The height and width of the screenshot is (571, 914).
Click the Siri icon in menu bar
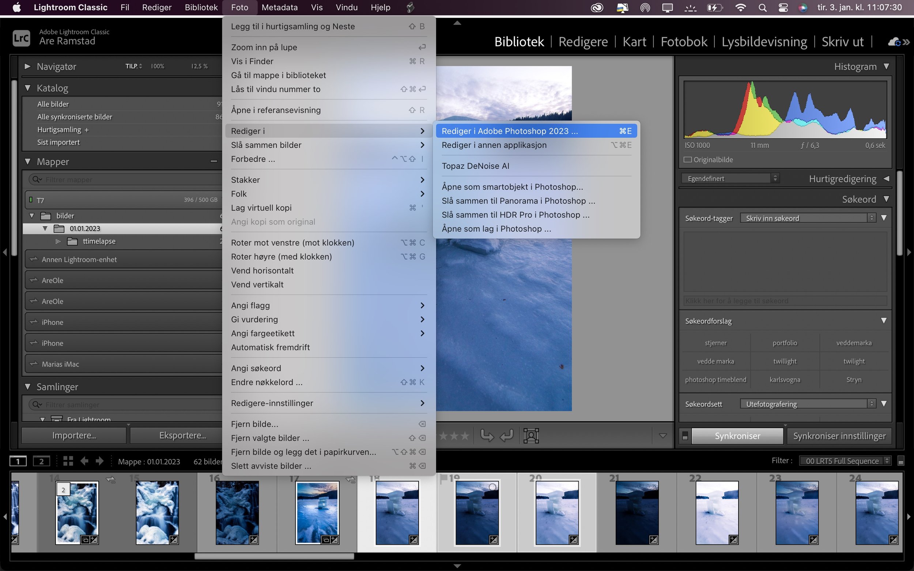click(803, 8)
